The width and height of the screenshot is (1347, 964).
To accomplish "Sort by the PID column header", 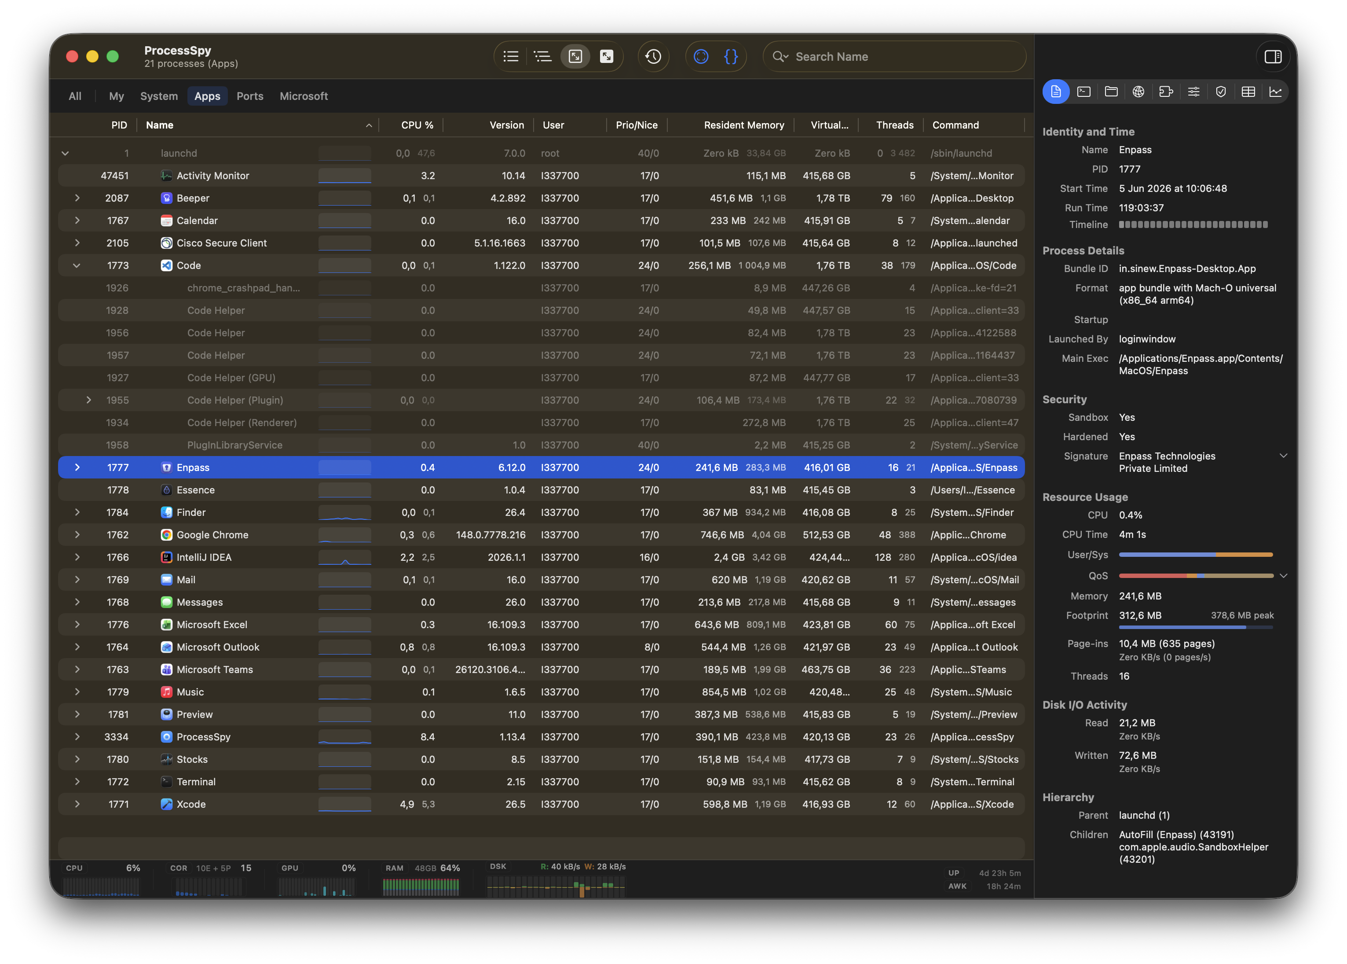I will tap(119, 125).
